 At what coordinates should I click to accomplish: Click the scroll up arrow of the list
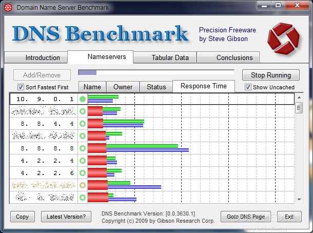tap(299, 98)
